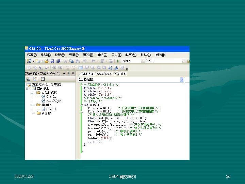Screen dimensions: 245x184
Task: Click the Properties icon in Solution Explorer
Action: 28,79
